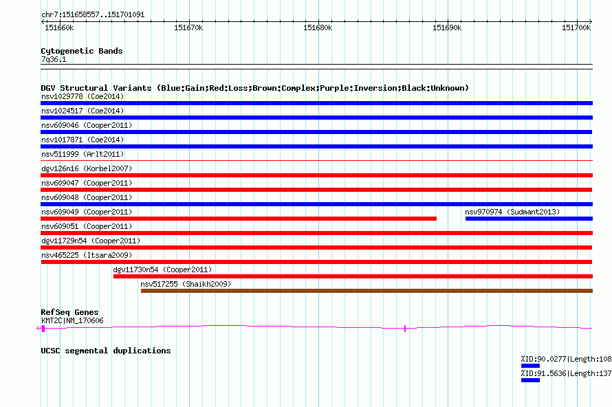Open the nsv609051 (Cooper2011) variant label

87,226
